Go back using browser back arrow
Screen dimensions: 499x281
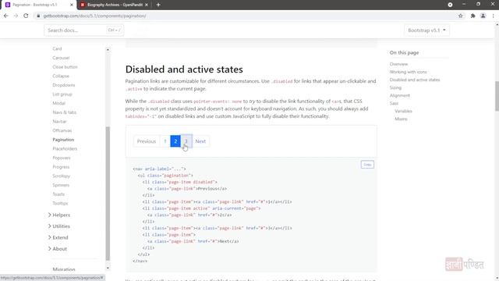pos(6,16)
